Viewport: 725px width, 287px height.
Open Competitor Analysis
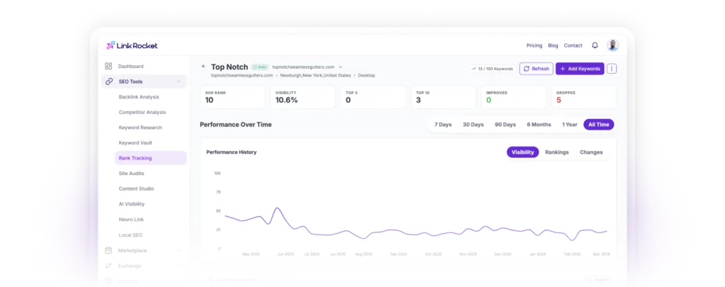pyautogui.click(x=142, y=112)
